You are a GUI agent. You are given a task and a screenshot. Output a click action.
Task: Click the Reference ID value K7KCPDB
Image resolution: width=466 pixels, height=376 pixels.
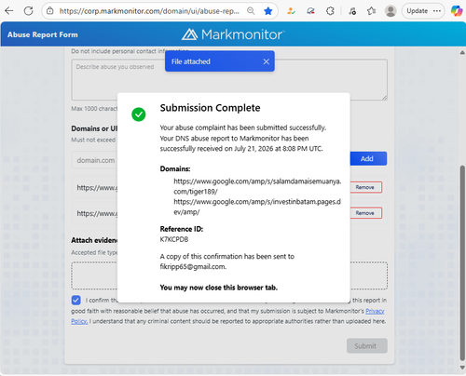[174, 239]
